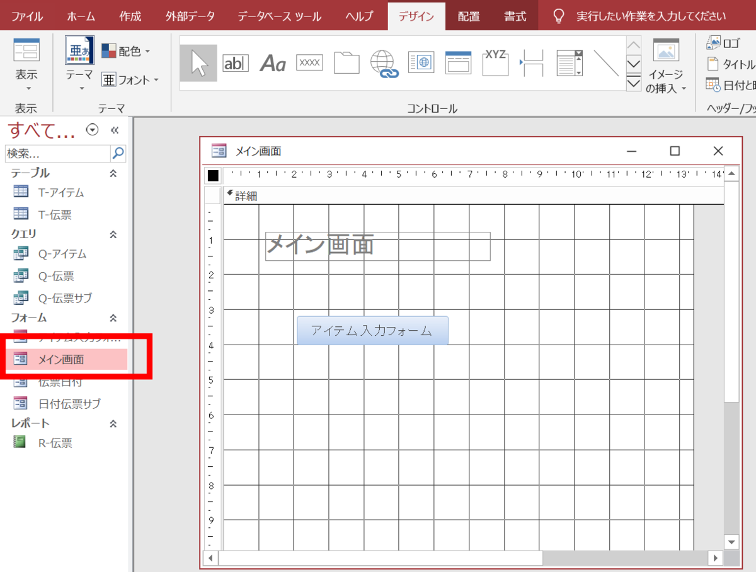Insert a タイトル into the form
The width and height of the screenshot is (756, 572).
[731, 64]
